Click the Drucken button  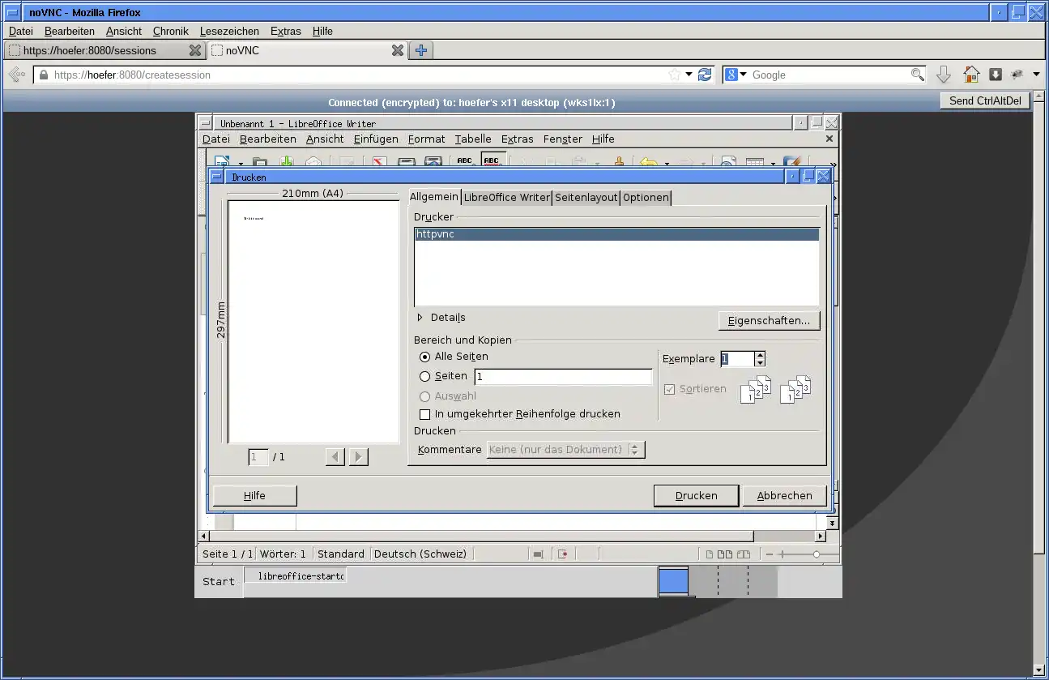pyautogui.click(x=697, y=495)
